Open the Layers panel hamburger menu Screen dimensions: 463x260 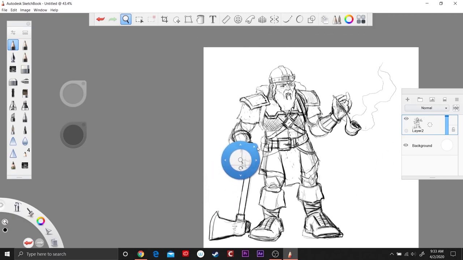tap(457, 100)
